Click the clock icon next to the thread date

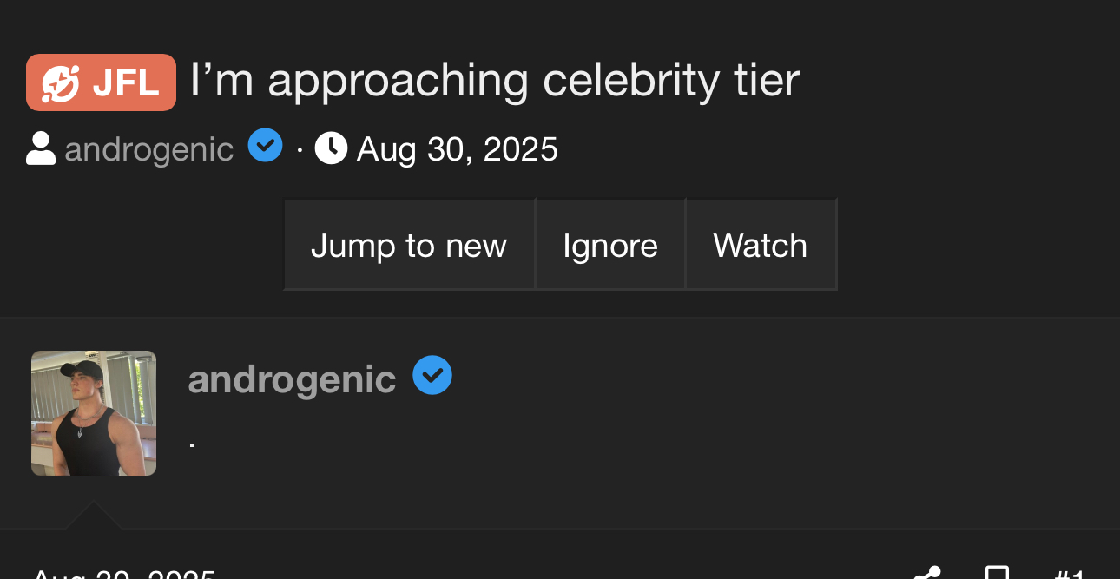[x=331, y=148]
